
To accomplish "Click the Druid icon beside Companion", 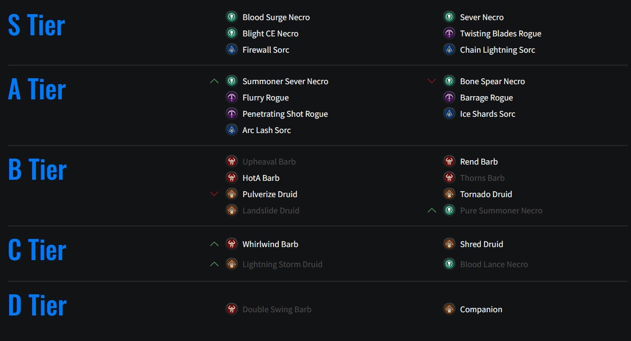I will pos(449,309).
